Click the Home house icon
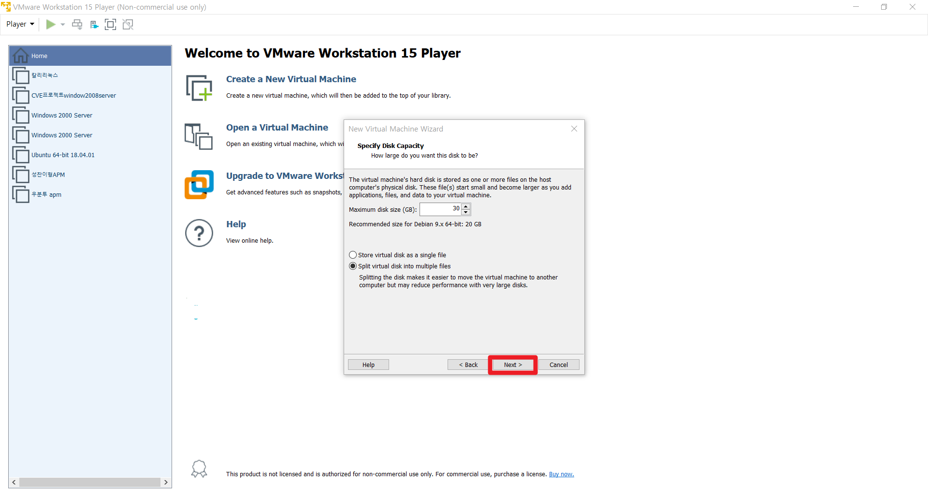928x498 pixels. coord(20,56)
